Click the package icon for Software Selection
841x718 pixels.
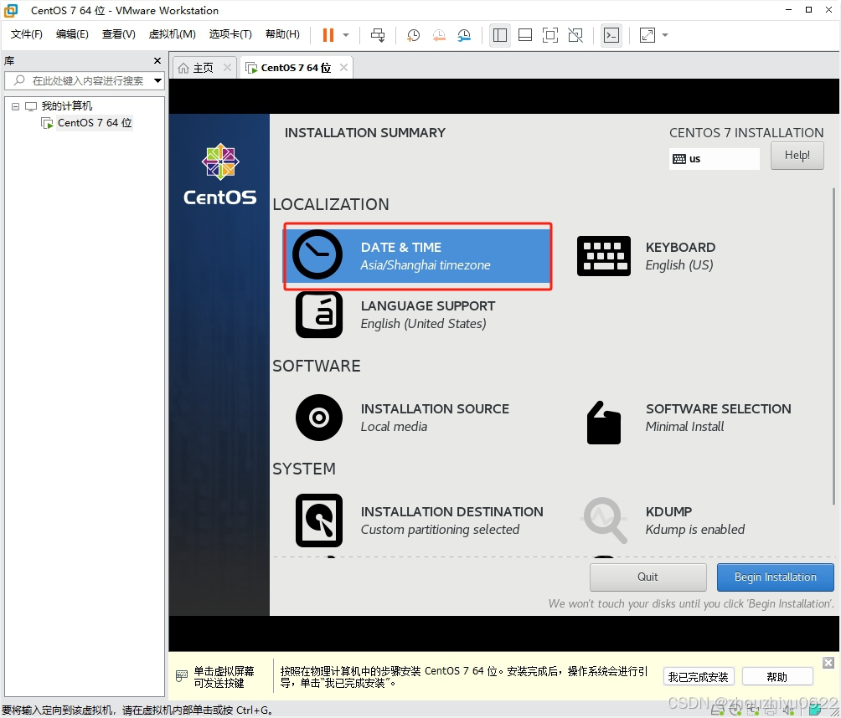604,423
